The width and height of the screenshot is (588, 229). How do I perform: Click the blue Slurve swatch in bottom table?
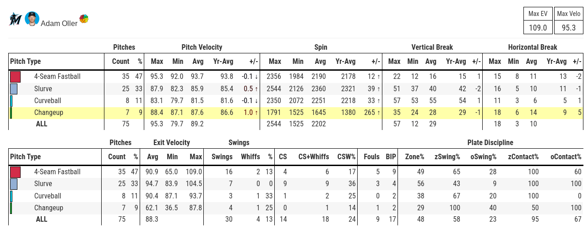pyautogui.click(x=14, y=184)
